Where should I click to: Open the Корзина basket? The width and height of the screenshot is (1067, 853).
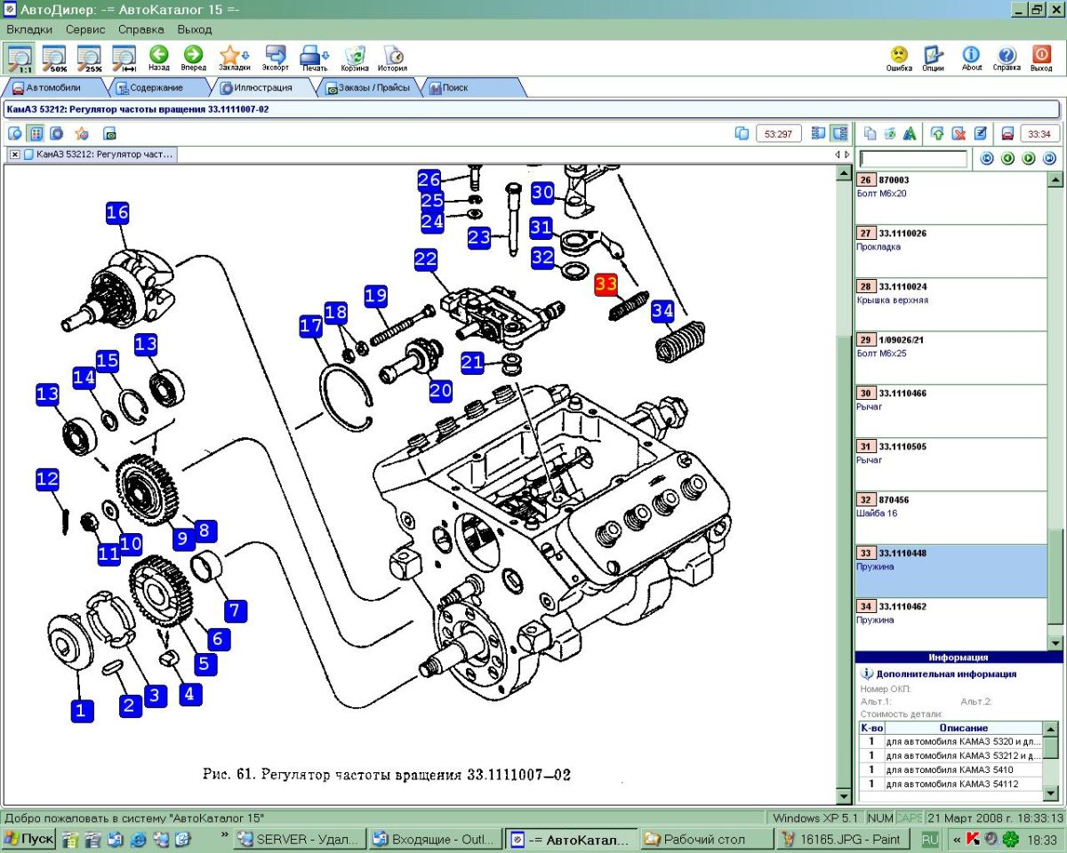pos(355,57)
